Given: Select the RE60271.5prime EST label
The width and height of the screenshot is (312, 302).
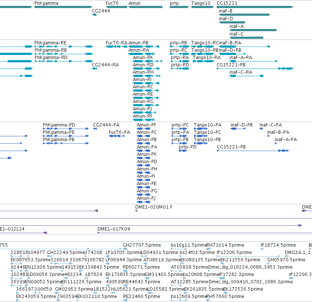Looking at the screenshot, I should (141, 267).
